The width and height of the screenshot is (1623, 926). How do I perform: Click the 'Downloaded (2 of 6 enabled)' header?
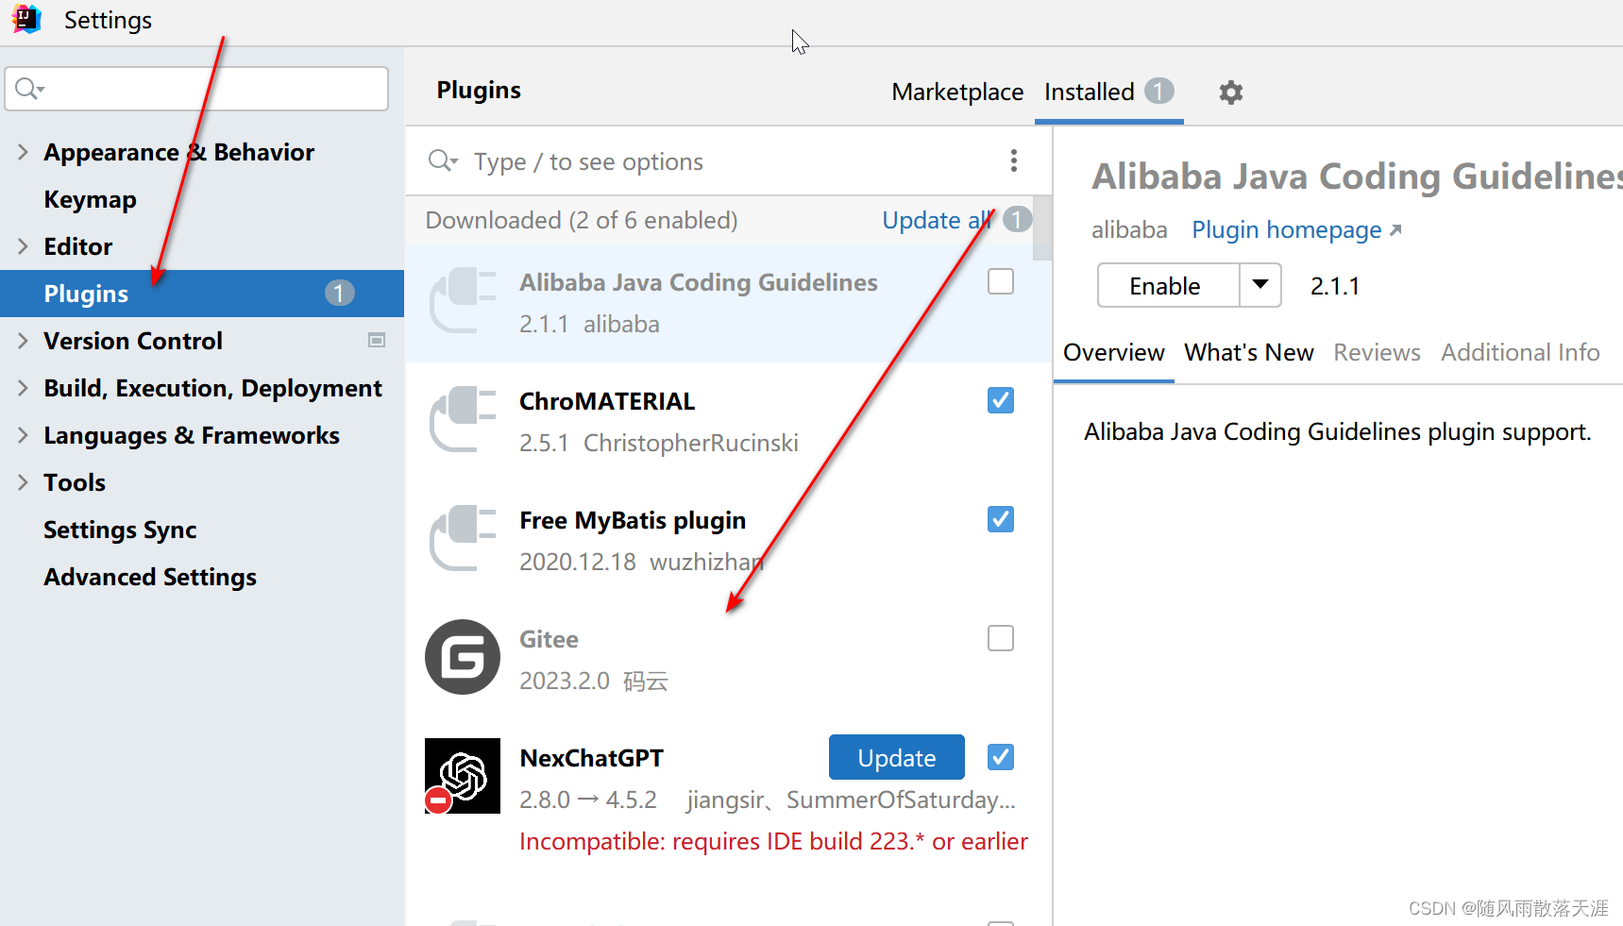(582, 220)
